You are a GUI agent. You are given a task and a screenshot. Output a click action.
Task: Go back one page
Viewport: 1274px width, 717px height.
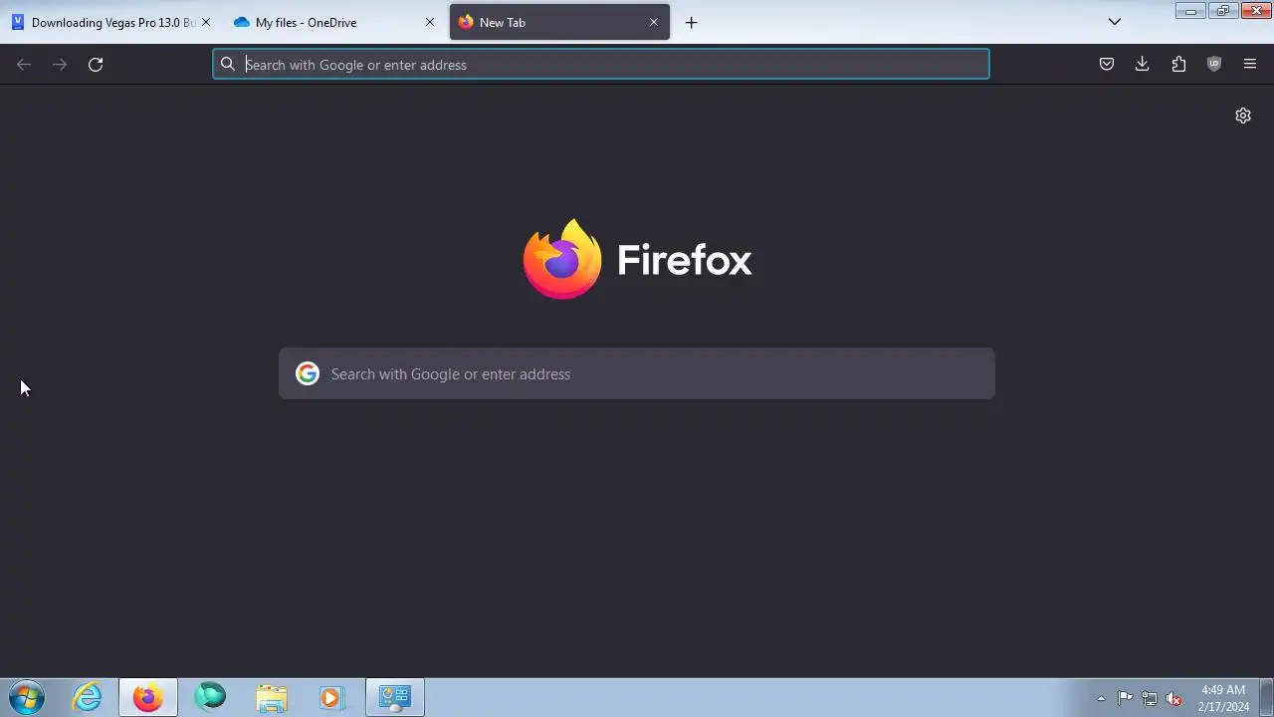point(24,65)
